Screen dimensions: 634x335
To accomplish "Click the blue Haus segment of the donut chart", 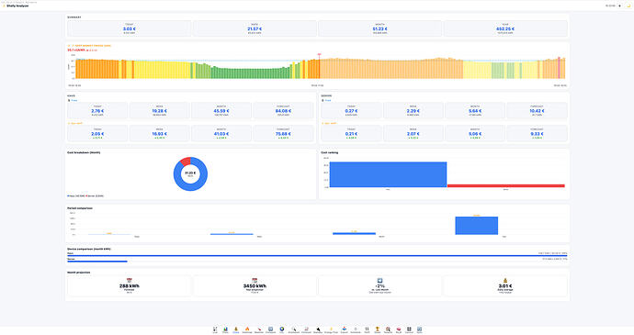I will pos(191,187).
